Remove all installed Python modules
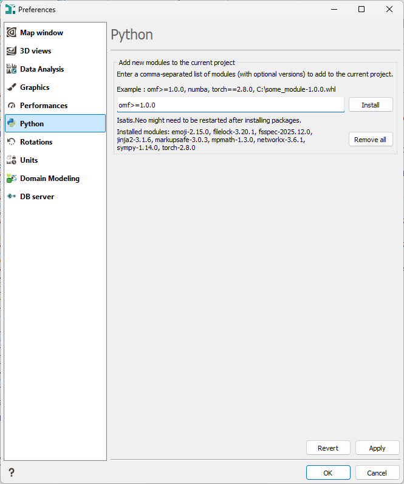This screenshot has width=404, height=484. 370,140
